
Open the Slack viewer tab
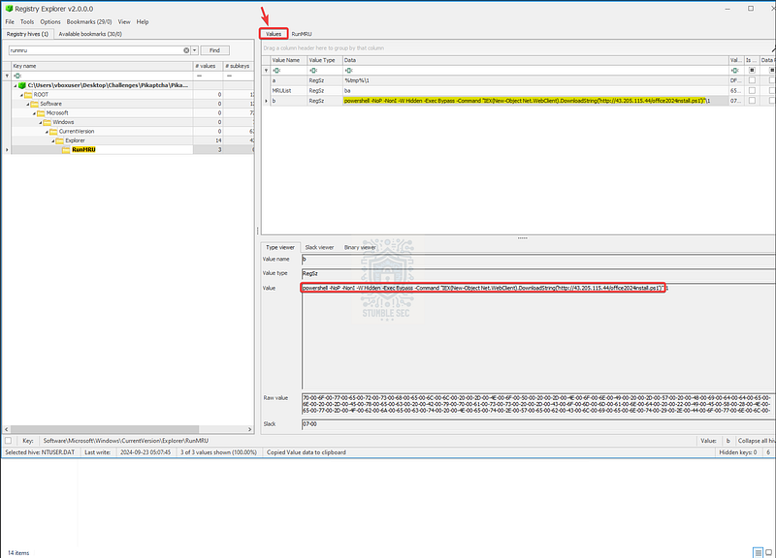click(319, 247)
